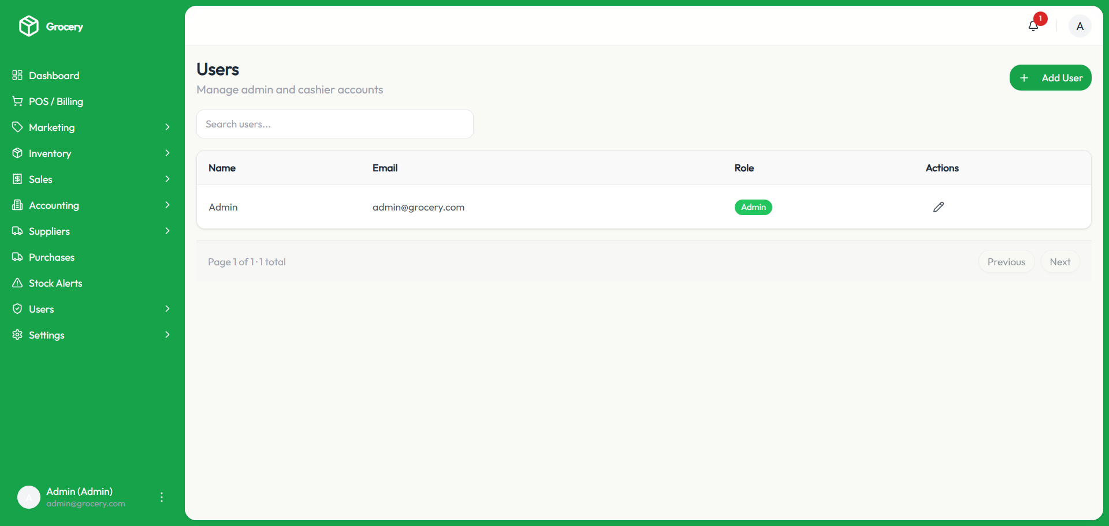Click the pencil edit icon for Admin

[x=939, y=207]
